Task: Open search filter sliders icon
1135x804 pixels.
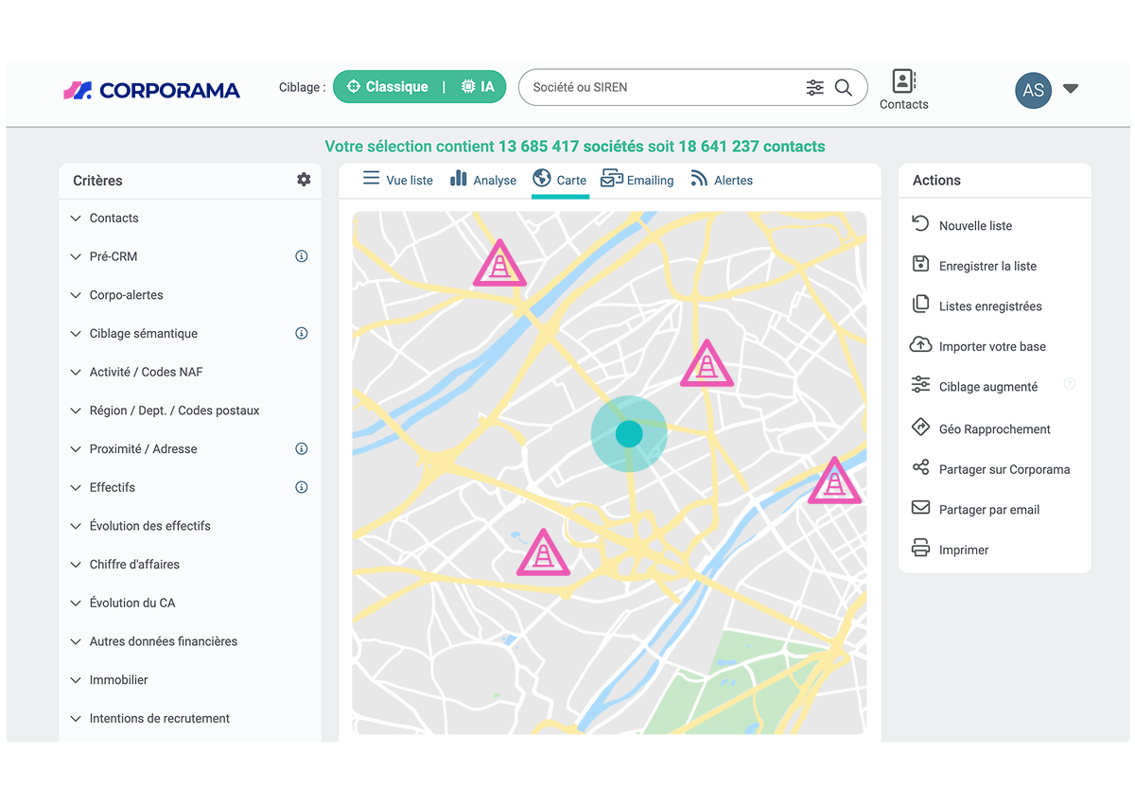Action: 814,87
